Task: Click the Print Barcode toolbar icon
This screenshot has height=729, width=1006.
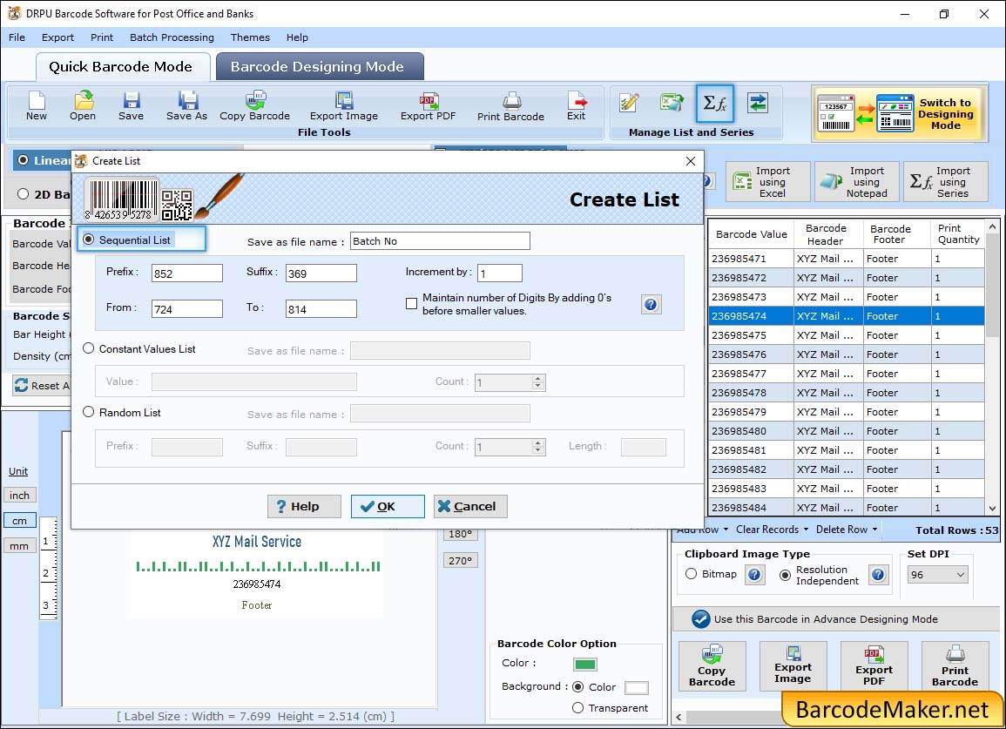Action: 510,105
